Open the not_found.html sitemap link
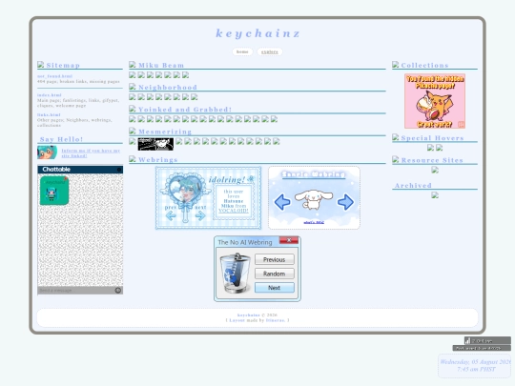Image resolution: width=515 pixels, height=386 pixels. click(x=54, y=76)
